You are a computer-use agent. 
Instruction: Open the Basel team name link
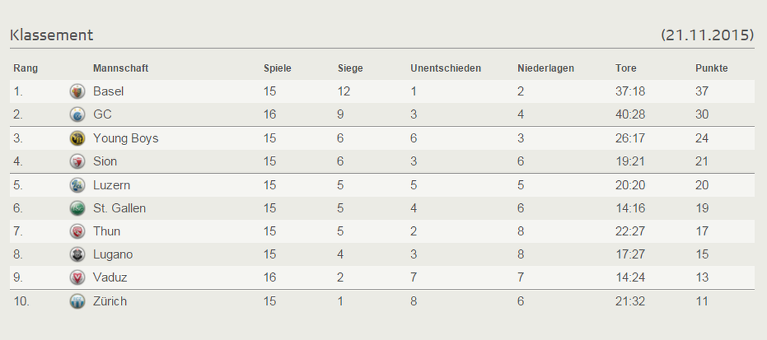[108, 91]
